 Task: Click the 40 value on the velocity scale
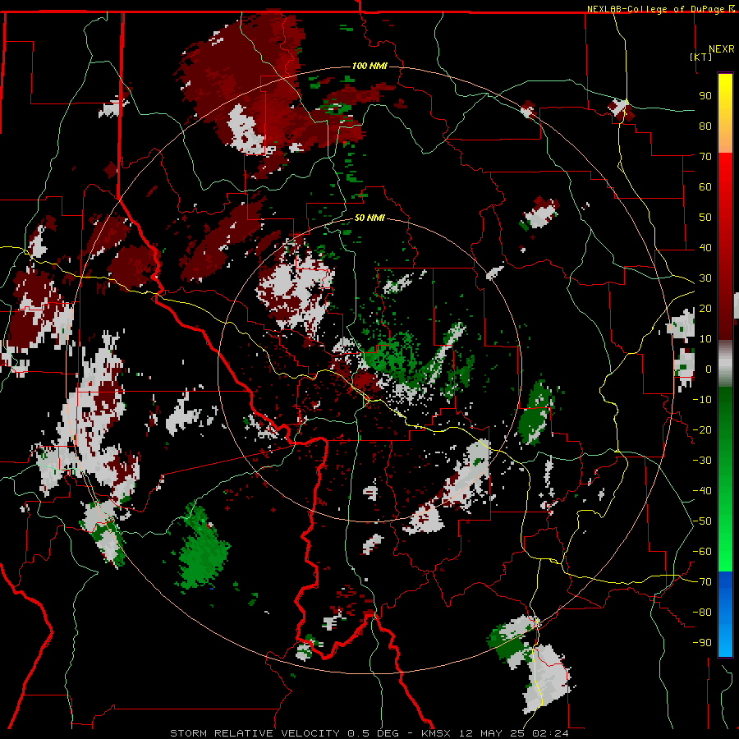pos(705,248)
